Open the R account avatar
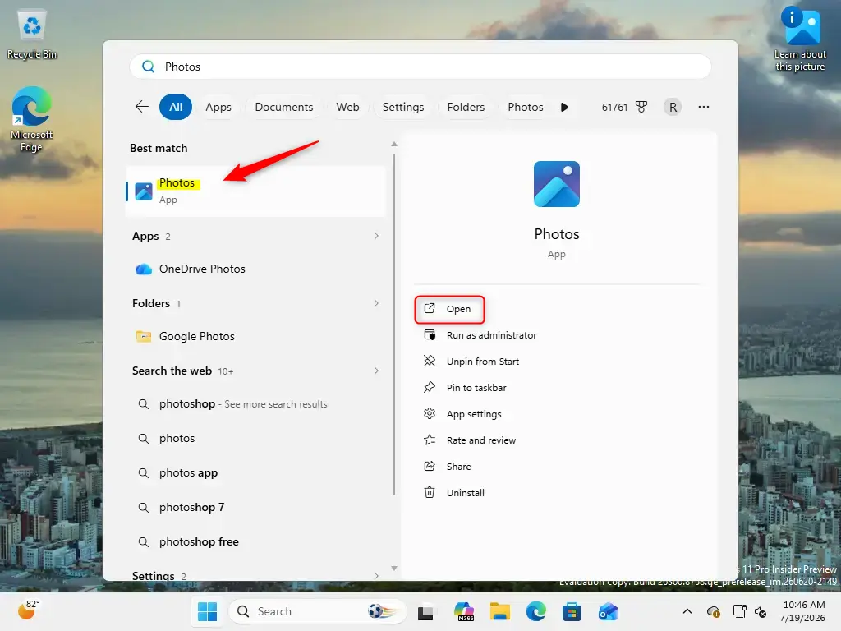Image resolution: width=841 pixels, height=631 pixels. click(x=673, y=107)
